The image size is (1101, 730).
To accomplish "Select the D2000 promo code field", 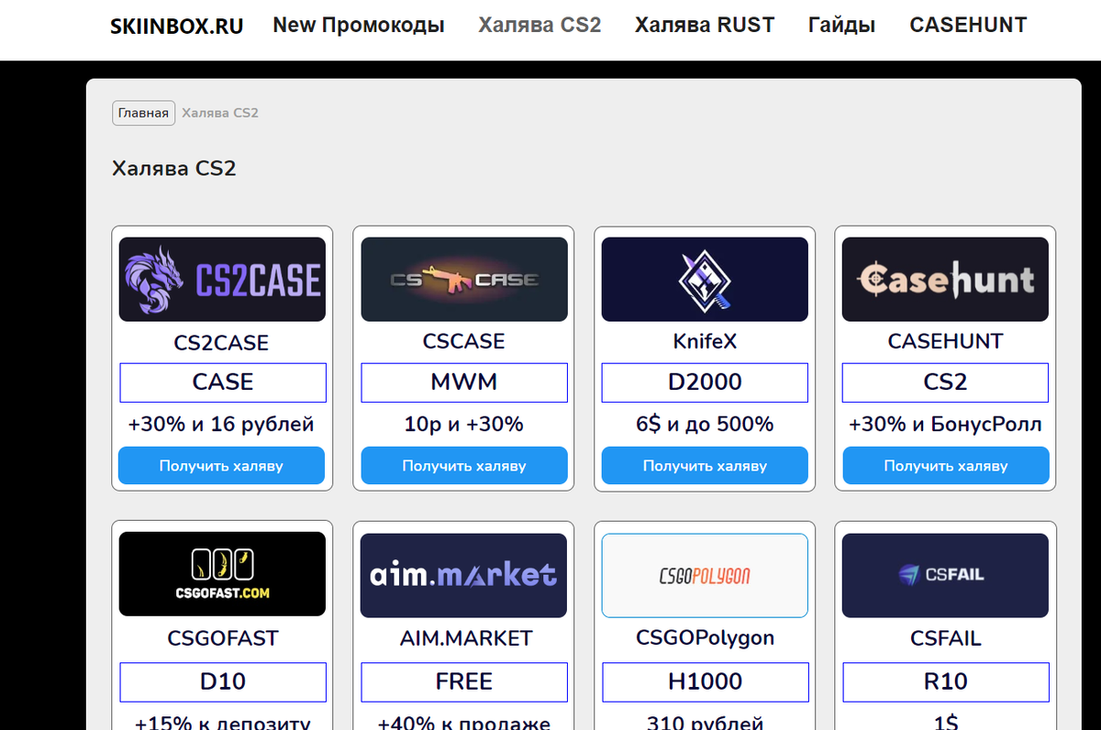I will tap(705, 382).
